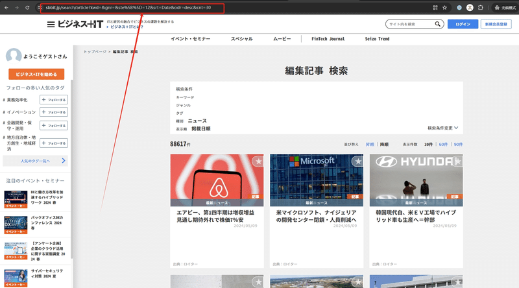Open article エアビー、第1四半期は増収増益 headline
The image size is (519, 288).
[x=215, y=216]
